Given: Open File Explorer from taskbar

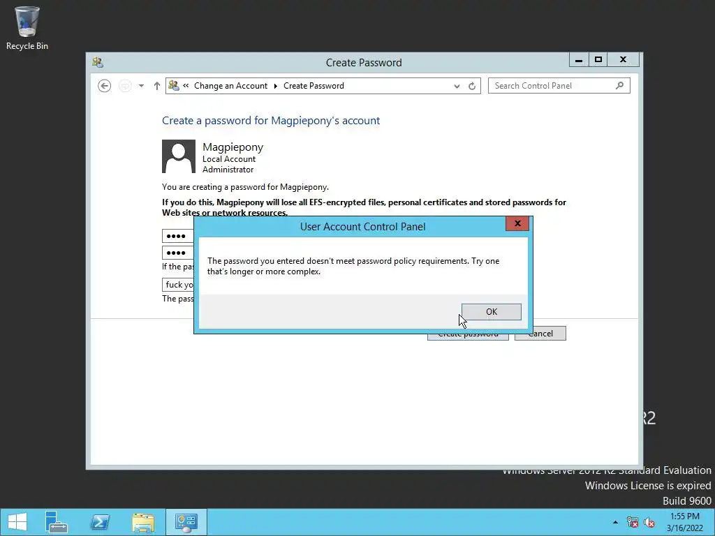Looking at the screenshot, I should click(x=143, y=522).
